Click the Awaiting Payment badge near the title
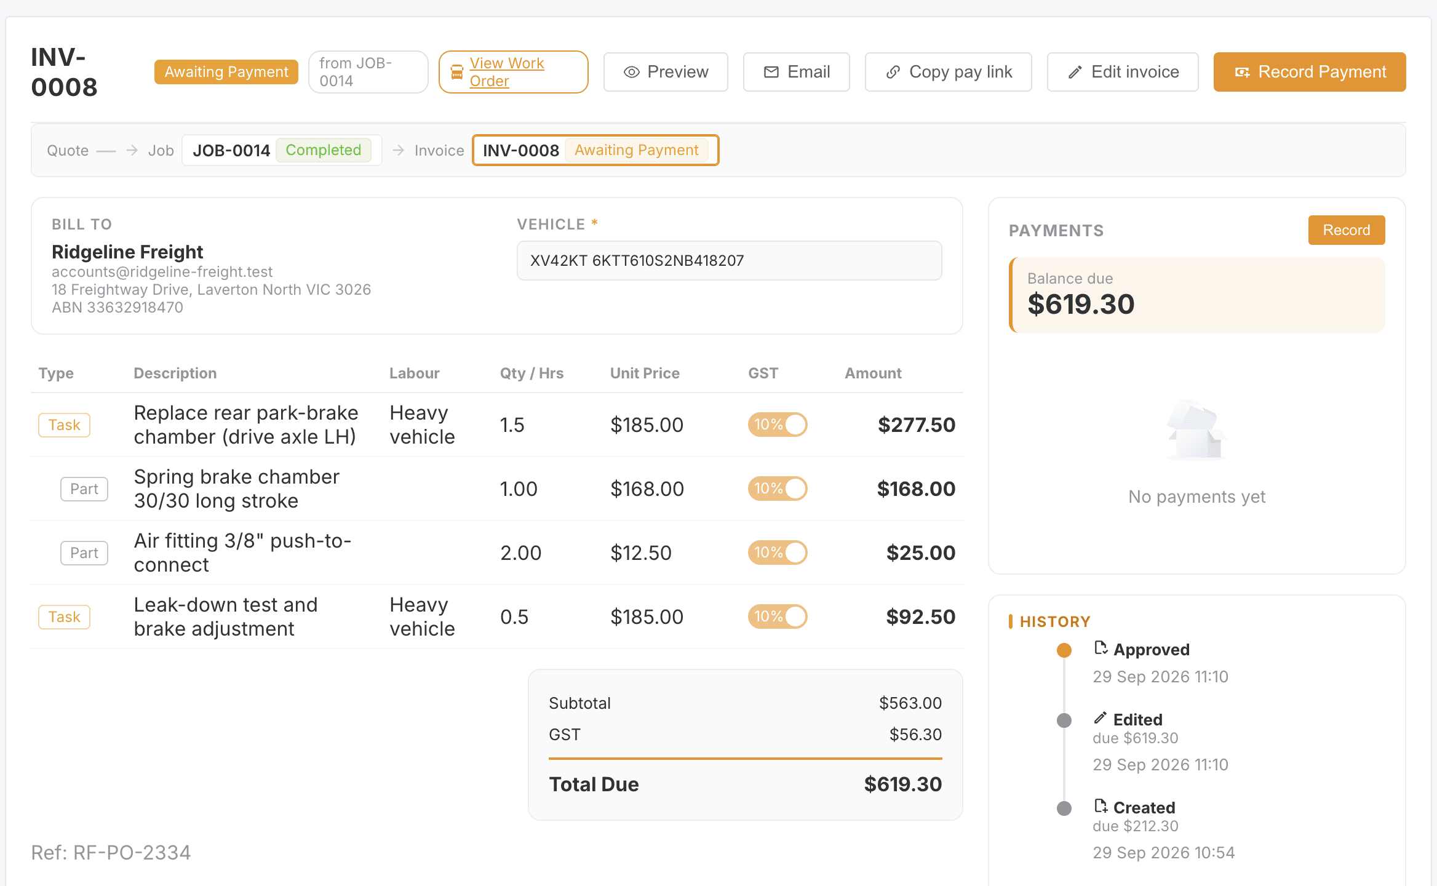Image resolution: width=1437 pixels, height=886 pixels. coord(226,72)
